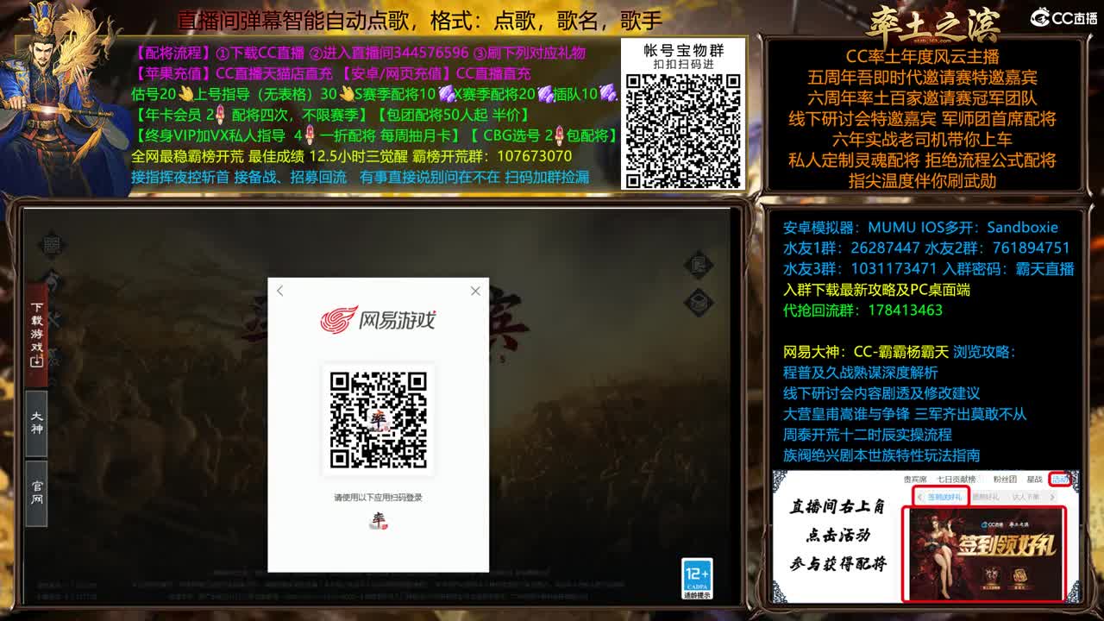Click the 【配将流程】 instruction line
The height and width of the screenshot is (621, 1104).
coord(360,53)
